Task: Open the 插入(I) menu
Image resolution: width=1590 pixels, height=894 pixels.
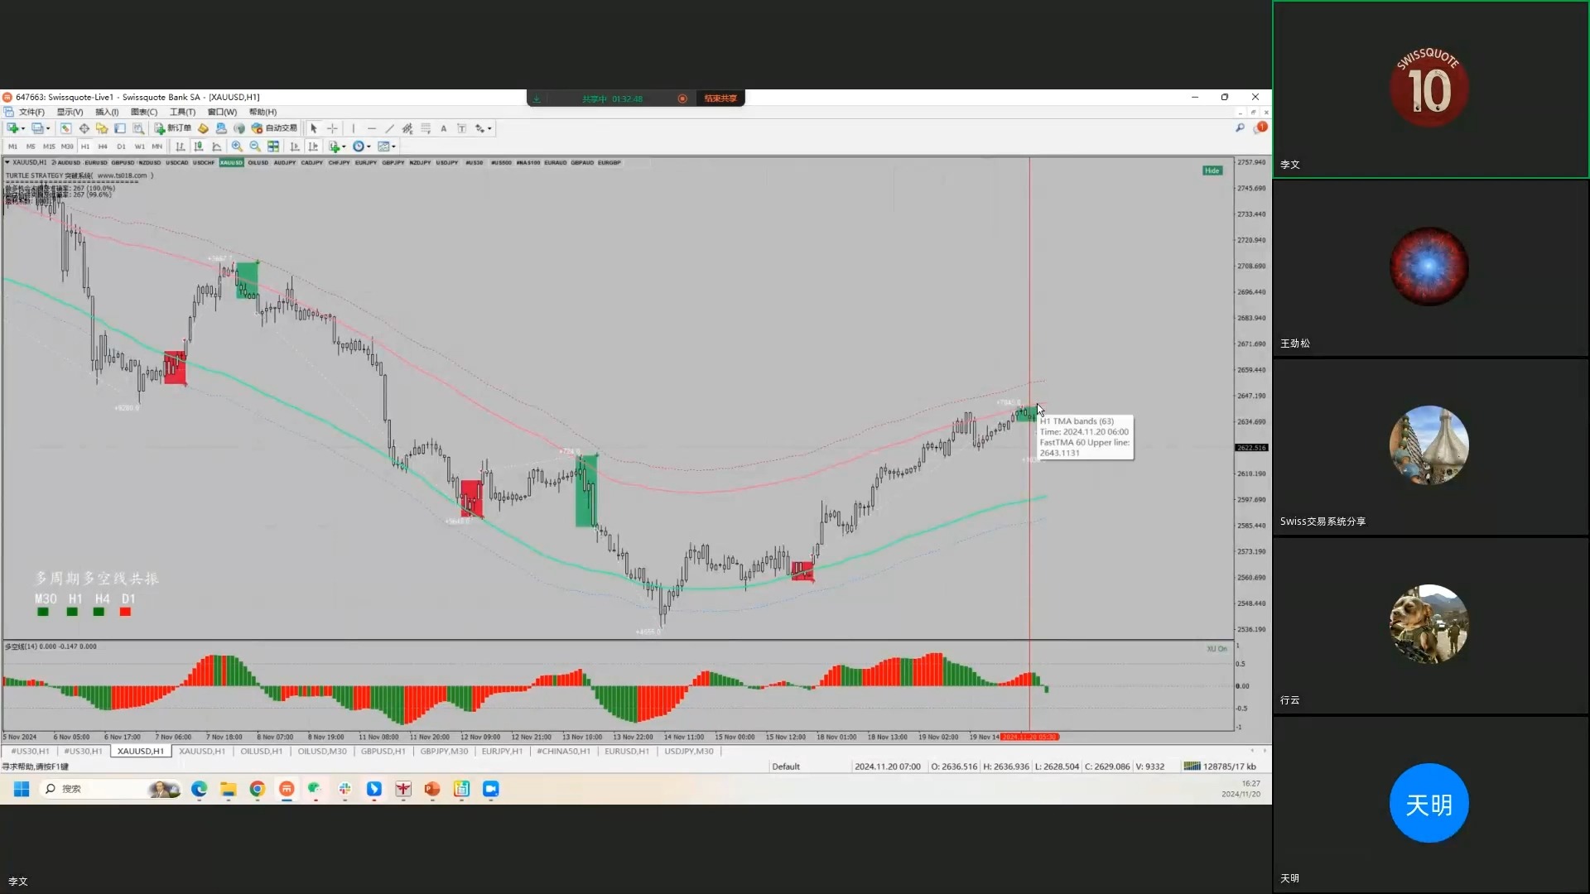Action: click(x=107, y=112)
